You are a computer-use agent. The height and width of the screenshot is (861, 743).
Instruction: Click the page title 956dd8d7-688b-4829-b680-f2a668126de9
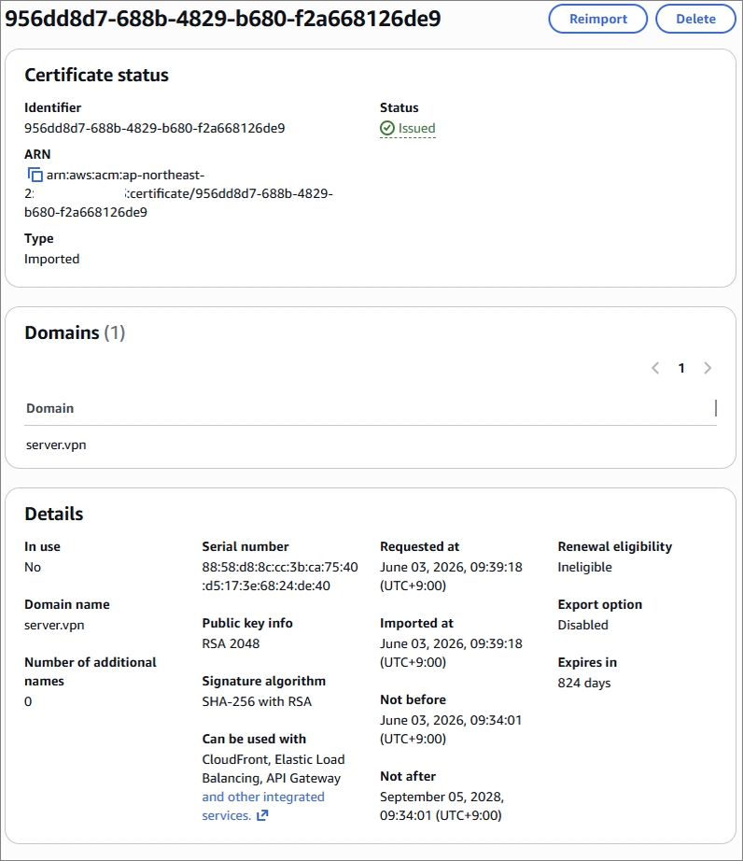point(223,19)
